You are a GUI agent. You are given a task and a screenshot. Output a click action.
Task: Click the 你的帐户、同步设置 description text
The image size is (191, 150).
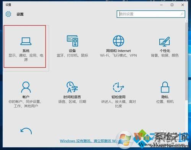point(26,104)
